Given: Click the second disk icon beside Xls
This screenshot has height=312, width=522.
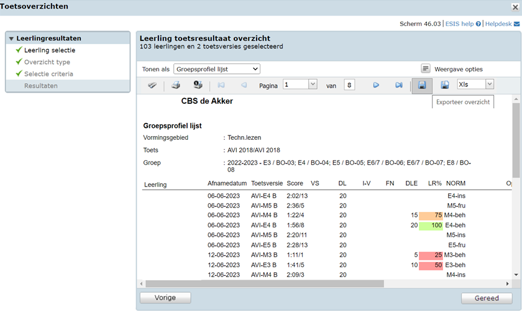Looking at the screenshot, I should point(445,85).
